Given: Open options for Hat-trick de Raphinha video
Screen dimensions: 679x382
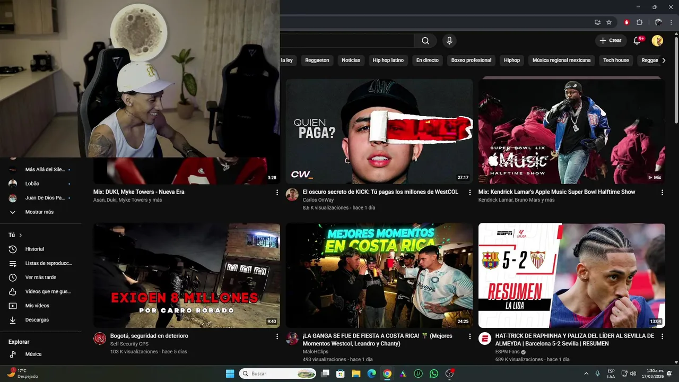Looking at the screenshot, I should click(x=662, y=336).
